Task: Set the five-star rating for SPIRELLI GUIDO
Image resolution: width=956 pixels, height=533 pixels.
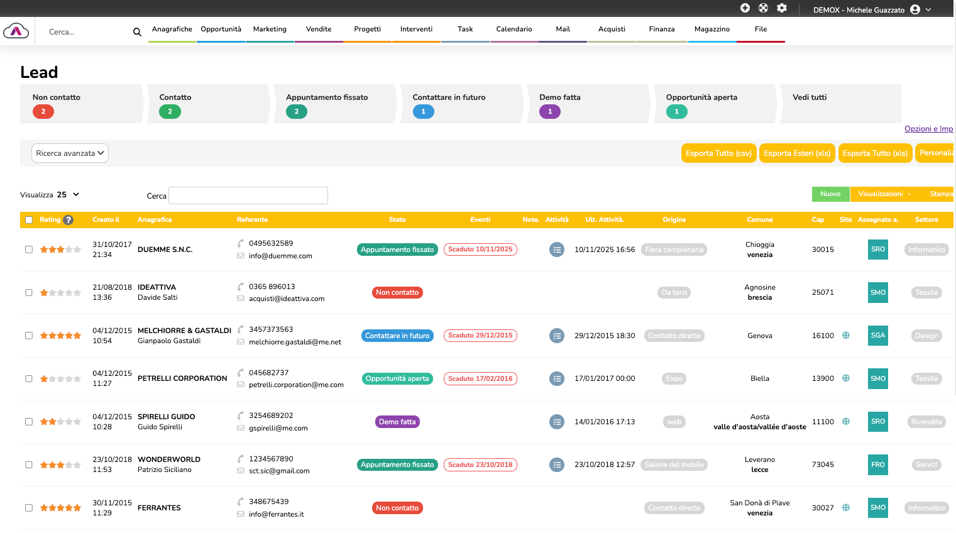Action: click(77, 422)
